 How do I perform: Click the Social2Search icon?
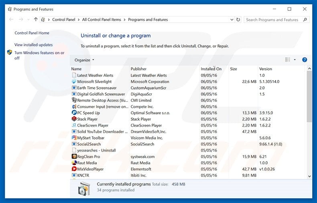pos(74,144)
